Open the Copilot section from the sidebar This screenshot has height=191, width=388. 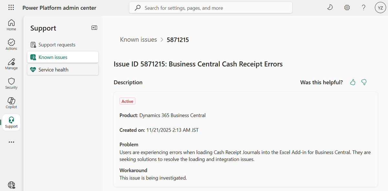coord(11,103)
